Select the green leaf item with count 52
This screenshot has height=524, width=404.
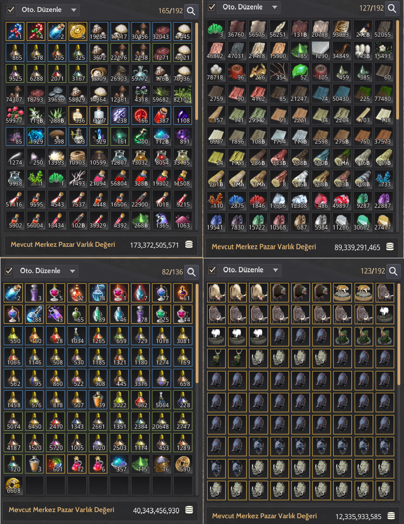point(300,72)
